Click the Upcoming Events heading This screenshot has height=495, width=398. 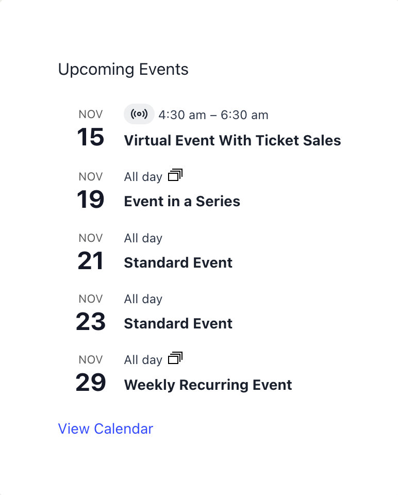tap(124, 69)
